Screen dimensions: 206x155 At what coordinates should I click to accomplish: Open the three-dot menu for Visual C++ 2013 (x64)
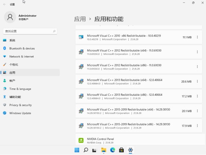click(197, 81)
